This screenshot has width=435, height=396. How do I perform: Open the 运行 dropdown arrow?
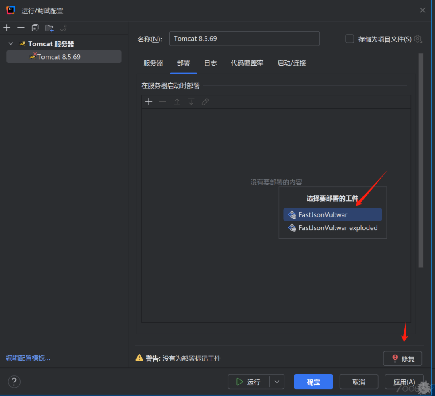click(277, 382)
